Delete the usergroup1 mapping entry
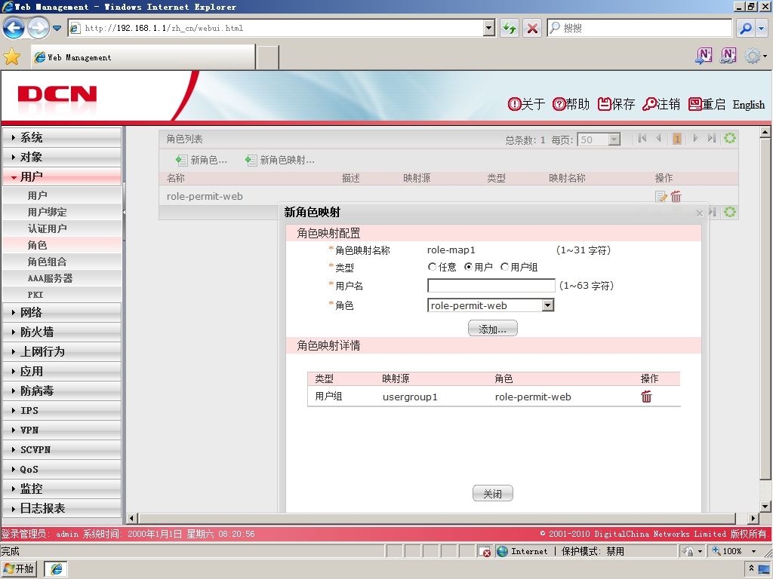773x579 pixels. 646,397
